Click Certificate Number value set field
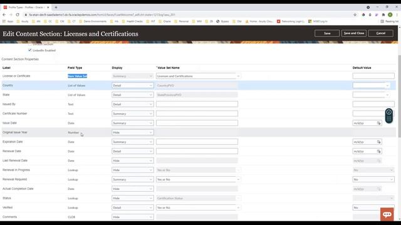This screenshot has width=401, height=225. (x=197, y=114)
